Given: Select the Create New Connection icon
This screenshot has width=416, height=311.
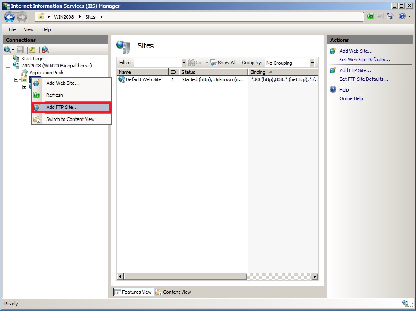Looking at the screenshot, I should click(x=7, y=49).
